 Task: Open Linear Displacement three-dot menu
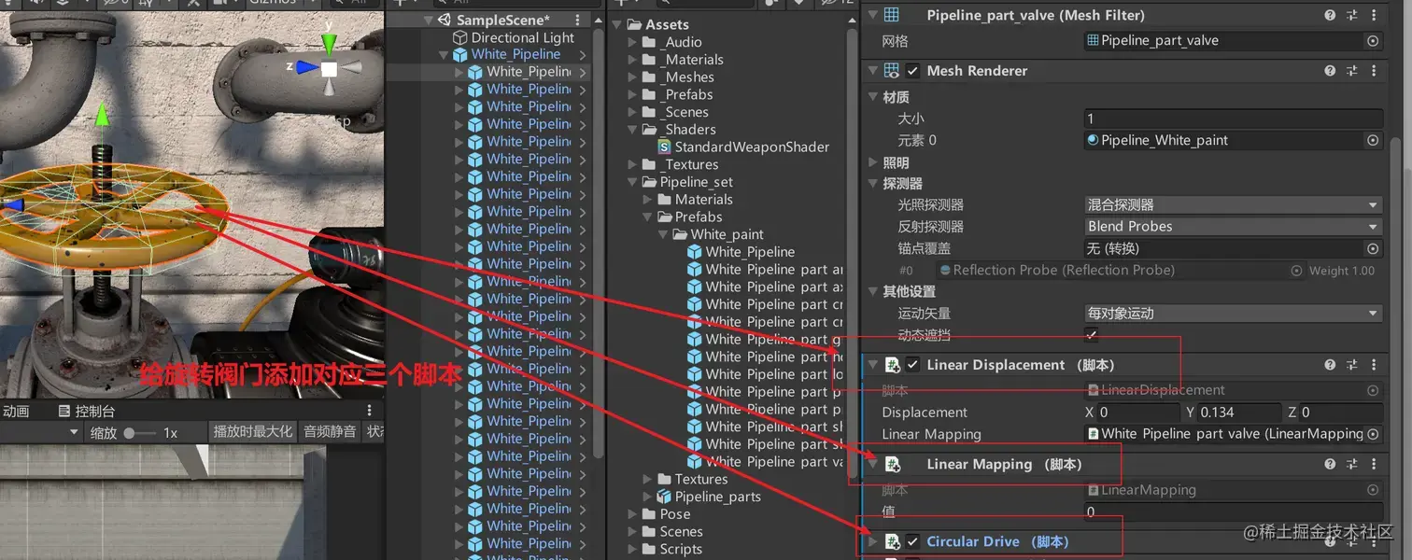(x=1374, y=365)
